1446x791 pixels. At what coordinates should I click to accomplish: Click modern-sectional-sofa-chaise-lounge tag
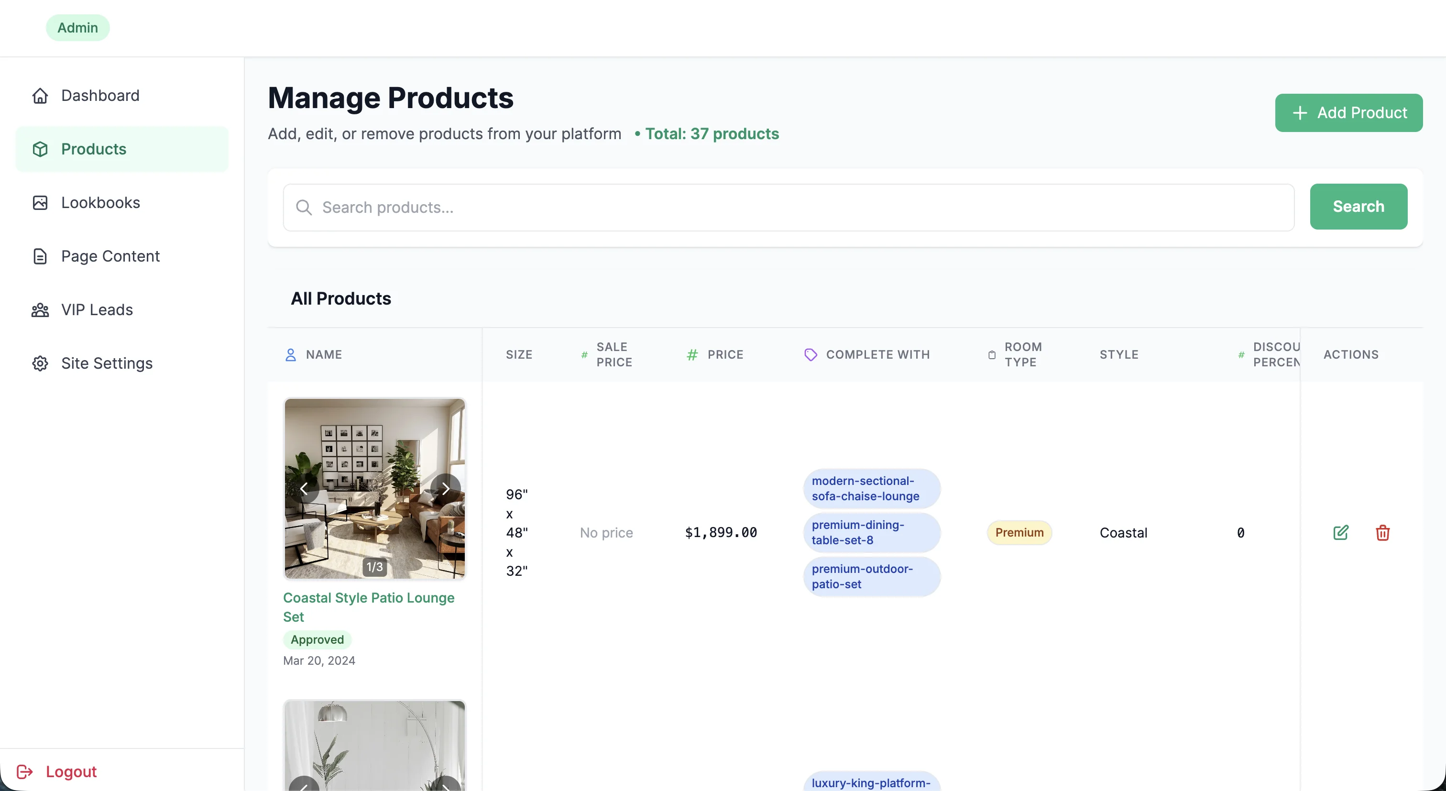pyautogui.click(x=872, y=488)
